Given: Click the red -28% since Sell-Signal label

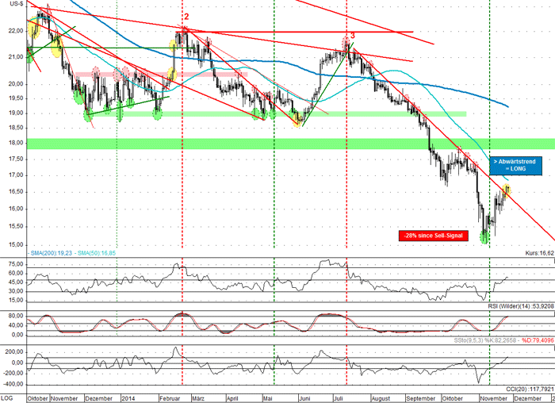Looking at the screenshot, I should 433,236.
